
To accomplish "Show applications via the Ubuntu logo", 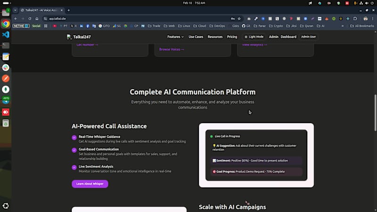I will 6,206.
